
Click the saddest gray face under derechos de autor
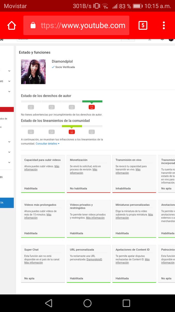click(x=31, y=107)
